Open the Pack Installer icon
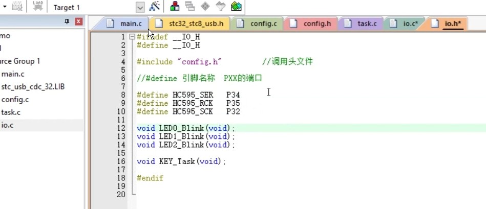This screenshot has width=486, height=209. (236, 6)
